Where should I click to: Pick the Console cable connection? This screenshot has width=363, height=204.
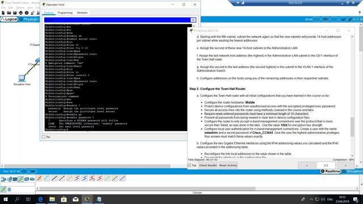[47, 178]
